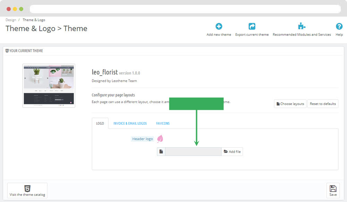Click the leo_florist theme preview thumbnail
347x202 pixels.
tap(49, 86)
